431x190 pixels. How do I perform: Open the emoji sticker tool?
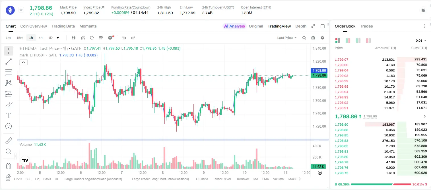9,126
